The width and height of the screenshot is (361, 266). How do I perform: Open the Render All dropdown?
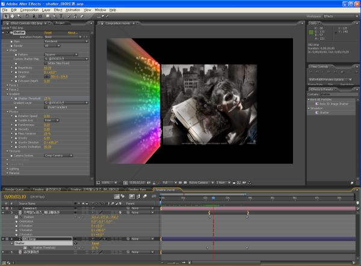click(x=52, y=46)
